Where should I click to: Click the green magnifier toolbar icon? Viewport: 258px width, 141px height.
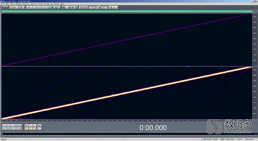coord(59,7)
